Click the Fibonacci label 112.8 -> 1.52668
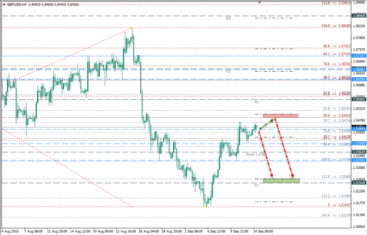Screen dimensions: 367x235 pyautogui.click(x=336, y=177)
